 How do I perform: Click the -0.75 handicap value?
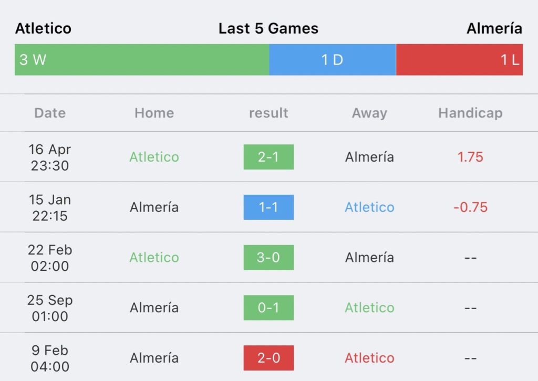click(x=470, y=207)
